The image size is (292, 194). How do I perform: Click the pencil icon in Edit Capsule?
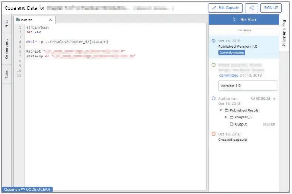click(214, 8)
